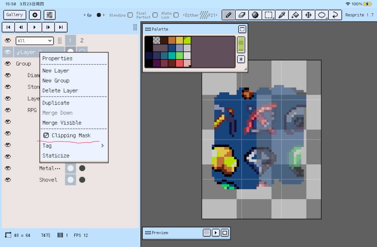
Task: Open the Gallery
Action: pyautogui.click(x=15, y=15)
